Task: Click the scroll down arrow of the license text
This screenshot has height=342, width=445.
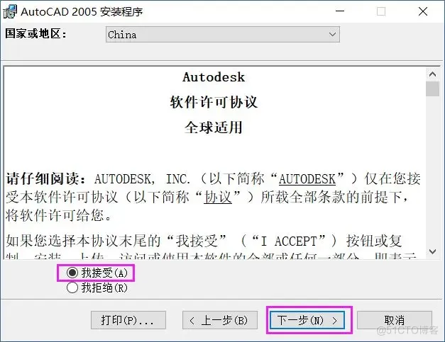Action: tap(432, 251)
